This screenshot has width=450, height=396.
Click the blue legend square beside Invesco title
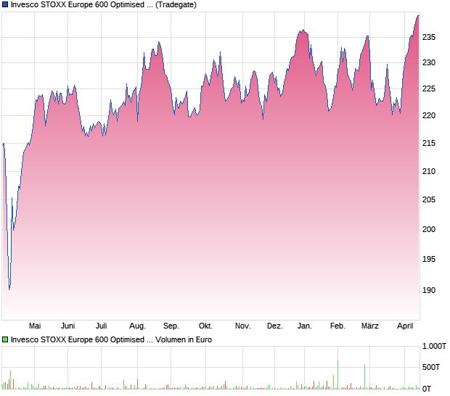tap(5, 4)
